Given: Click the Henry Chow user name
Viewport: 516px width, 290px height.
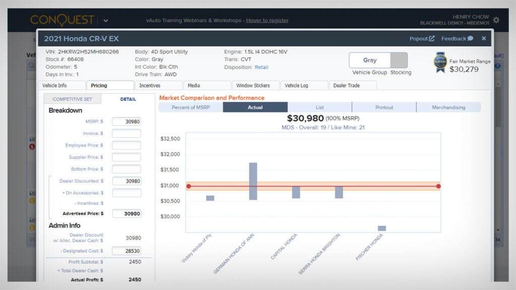Looking at the screenshot, I should pyautogui.click(x=471, y=17).
